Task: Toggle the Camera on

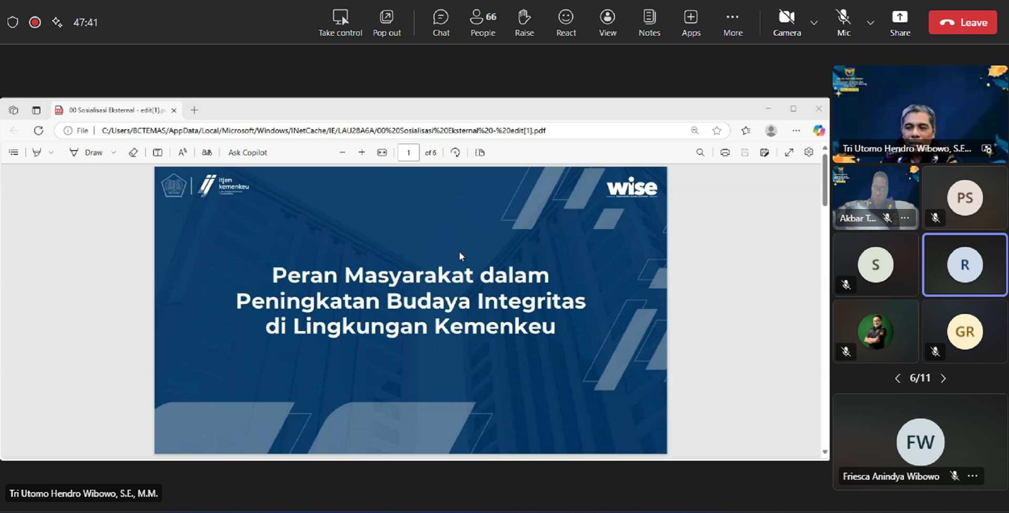Action: click(786, 23)
